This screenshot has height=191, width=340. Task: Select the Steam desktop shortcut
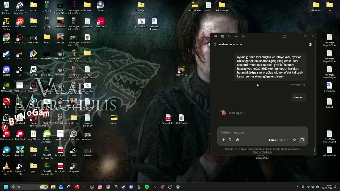coord(7,55)
